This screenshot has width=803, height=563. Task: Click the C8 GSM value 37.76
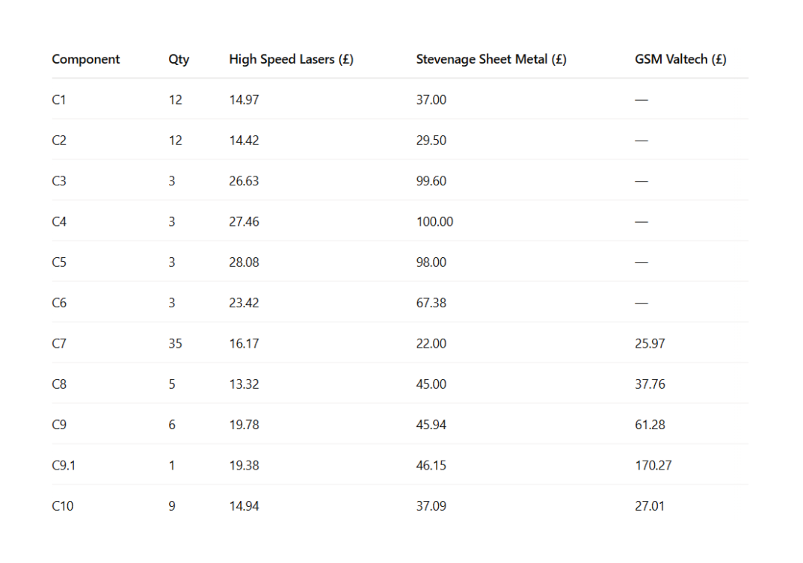pos(650,384)
